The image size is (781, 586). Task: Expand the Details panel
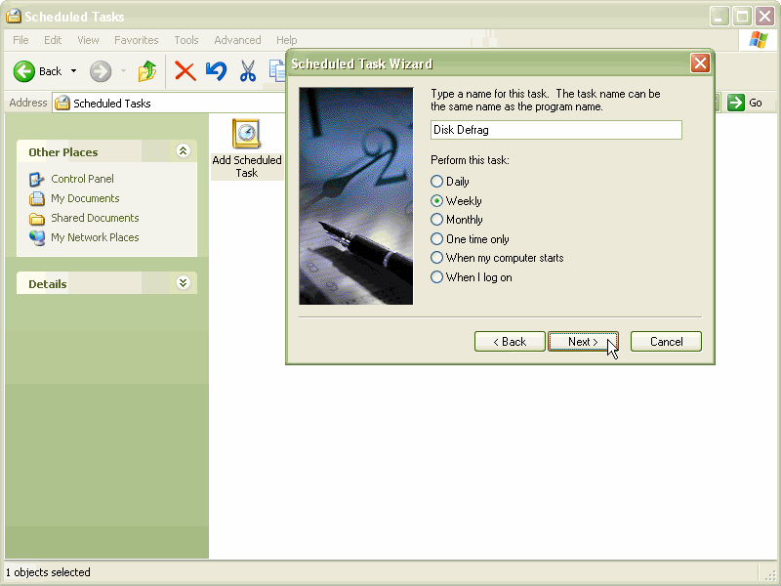[x=183, y=283]
